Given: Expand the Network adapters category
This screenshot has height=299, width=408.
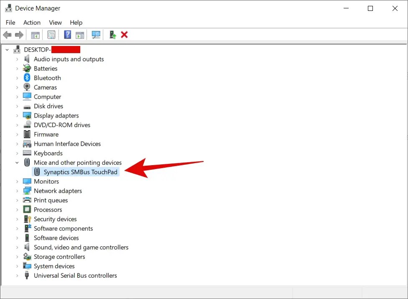Looking at the screenshot, I should pyautogui.click(x=17, y=191).
